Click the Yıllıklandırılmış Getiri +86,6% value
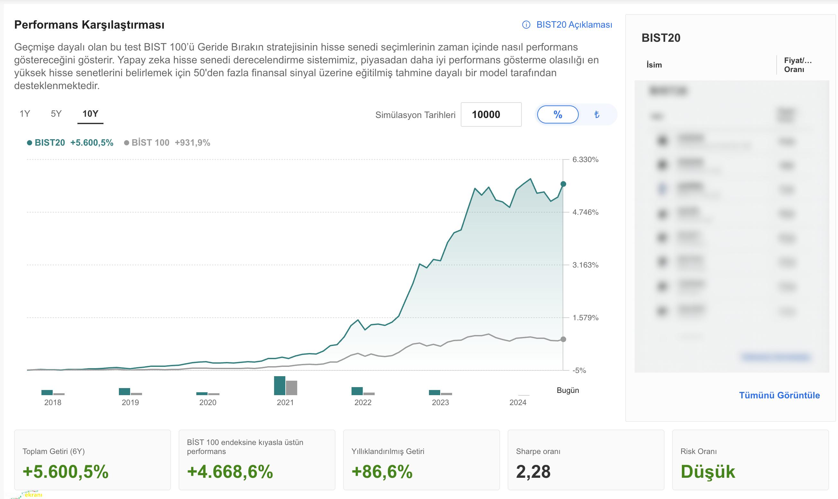The height and width of the screenshot is (499, 838). (x=382, y=471)
